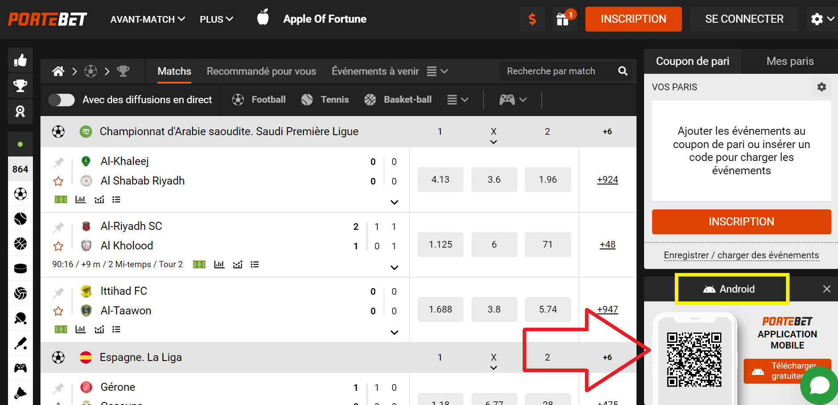
Task: Select the tennis sidebar sport icon
Action: [20, 219]
